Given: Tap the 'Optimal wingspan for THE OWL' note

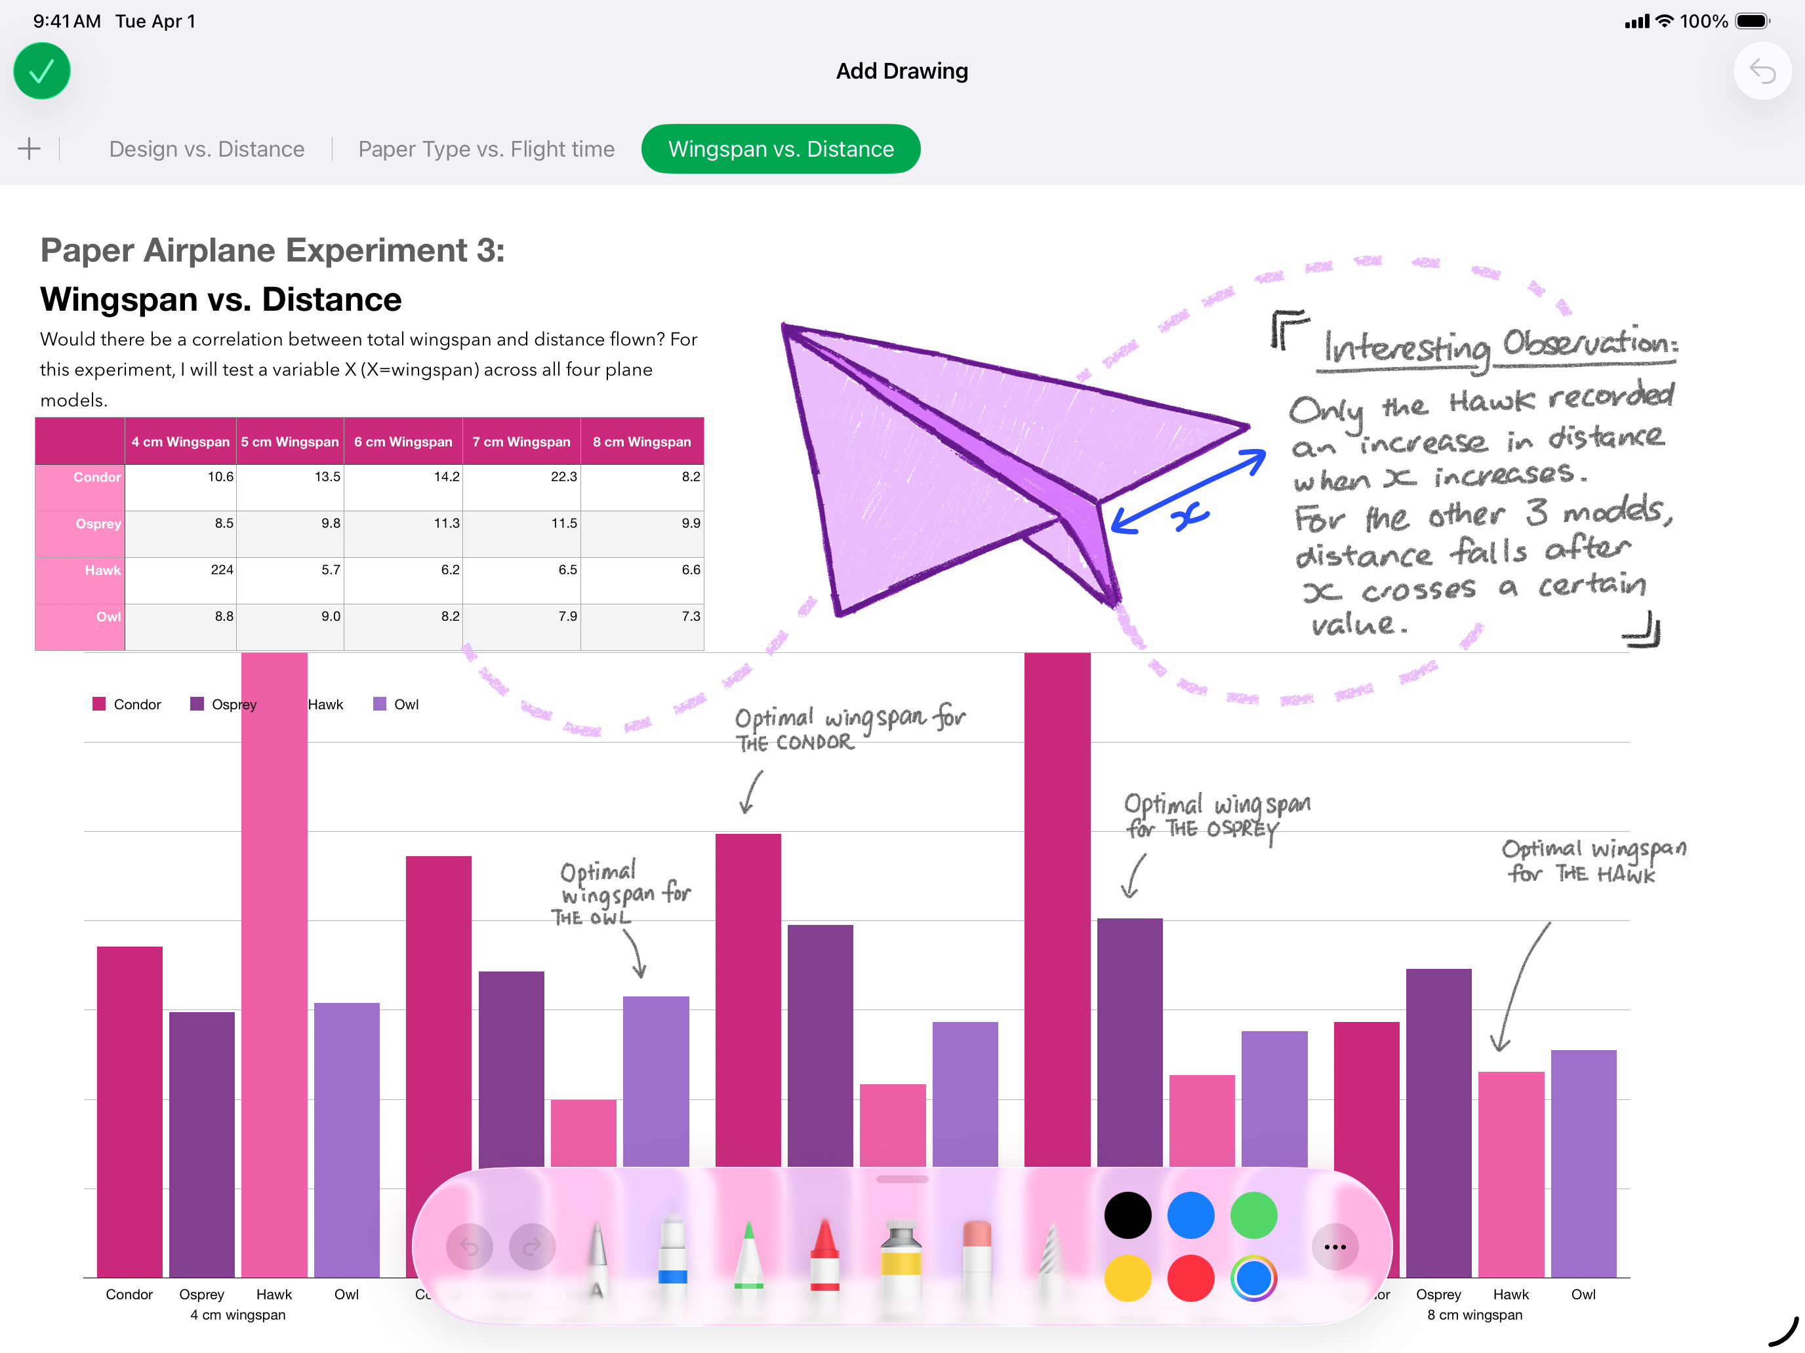Looking at the screenshot, I should tap(621, 894).
